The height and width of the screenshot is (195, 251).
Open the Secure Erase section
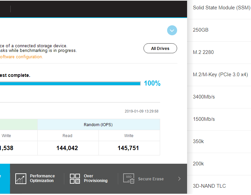[x=151, y=179]
